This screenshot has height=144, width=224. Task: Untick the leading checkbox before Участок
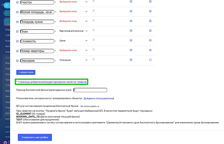tap(18, 3)
